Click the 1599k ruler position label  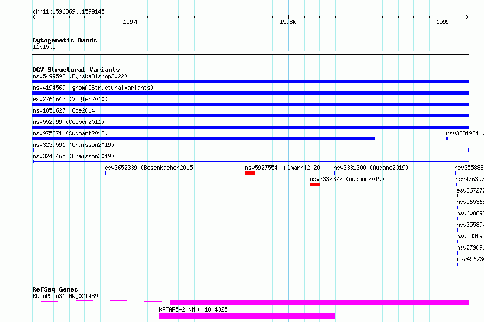[444, 22]
